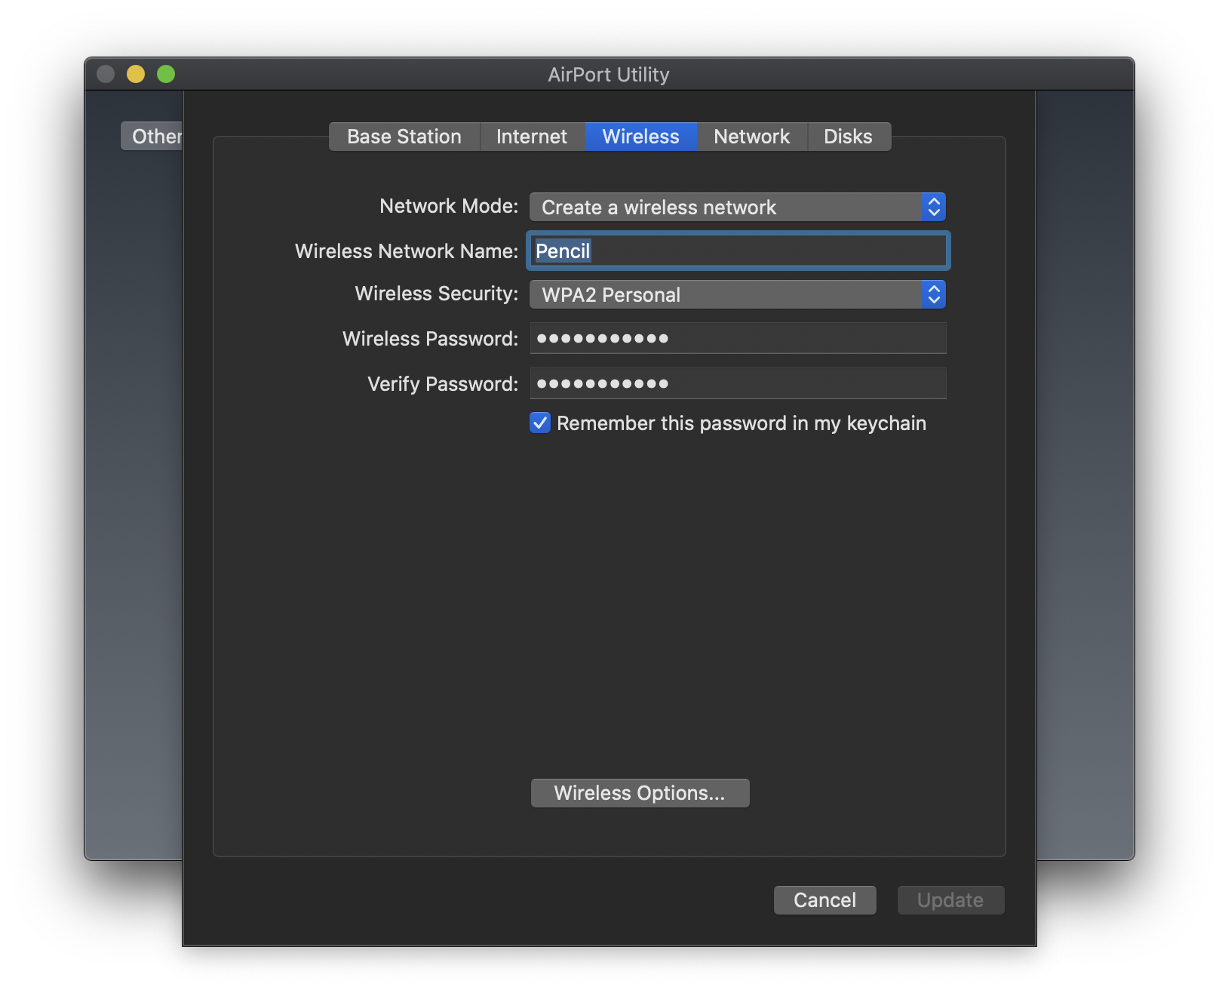Select the Wireless tab
1219x987 pixels.
pos(640,137)
